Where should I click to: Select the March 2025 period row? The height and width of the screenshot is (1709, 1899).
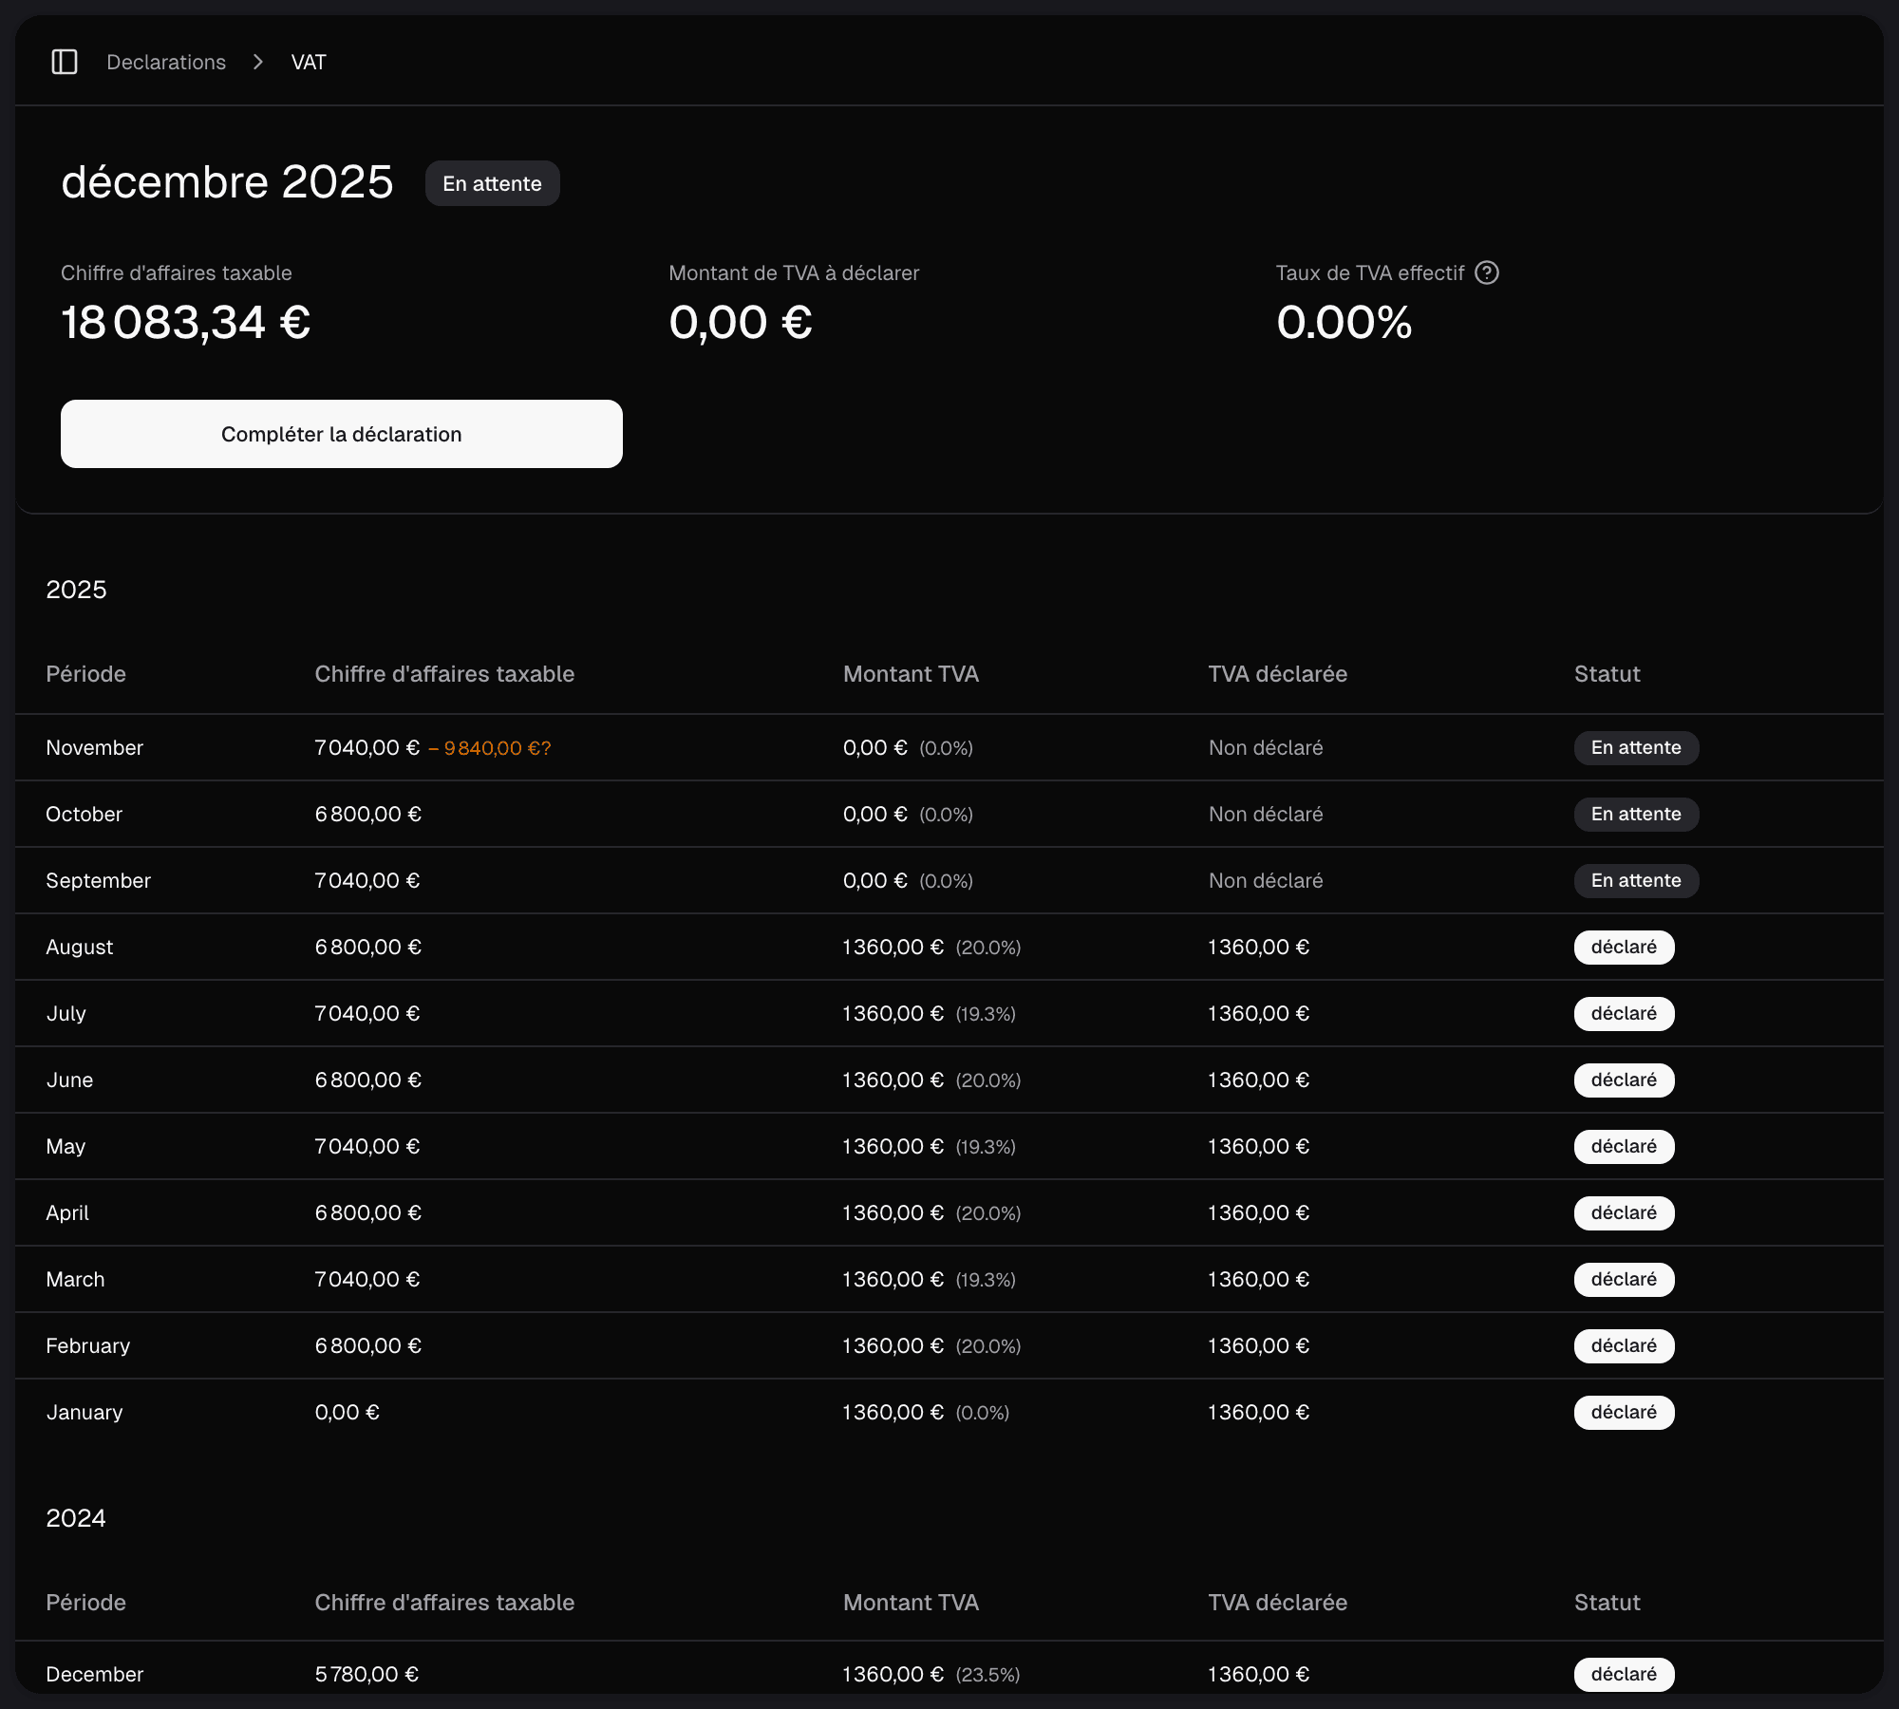(76, 1280)
